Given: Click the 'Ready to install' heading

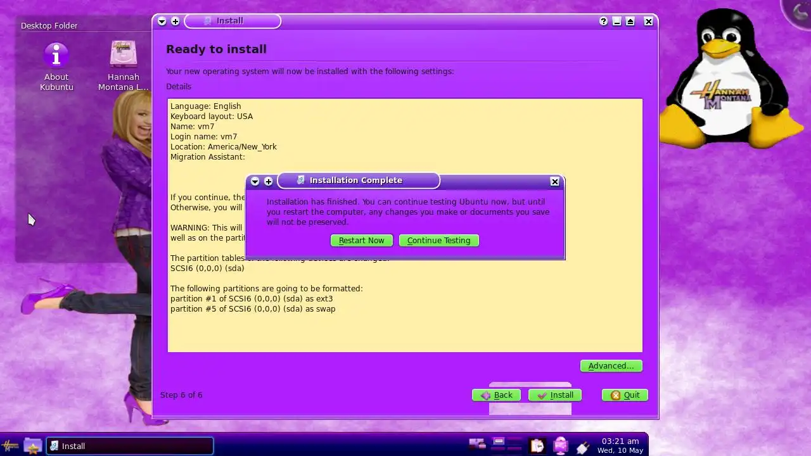Looking at the screenshot, I should click(216, 49).
